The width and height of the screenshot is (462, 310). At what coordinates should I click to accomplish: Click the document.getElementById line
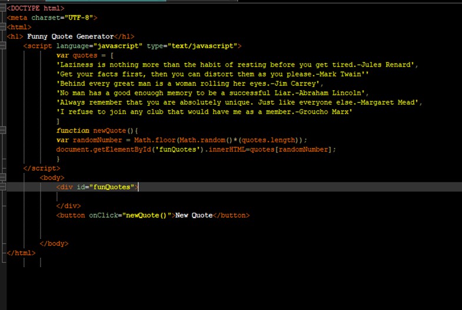coord(196,149)
